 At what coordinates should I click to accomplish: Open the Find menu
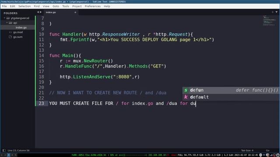coord(37,6)
